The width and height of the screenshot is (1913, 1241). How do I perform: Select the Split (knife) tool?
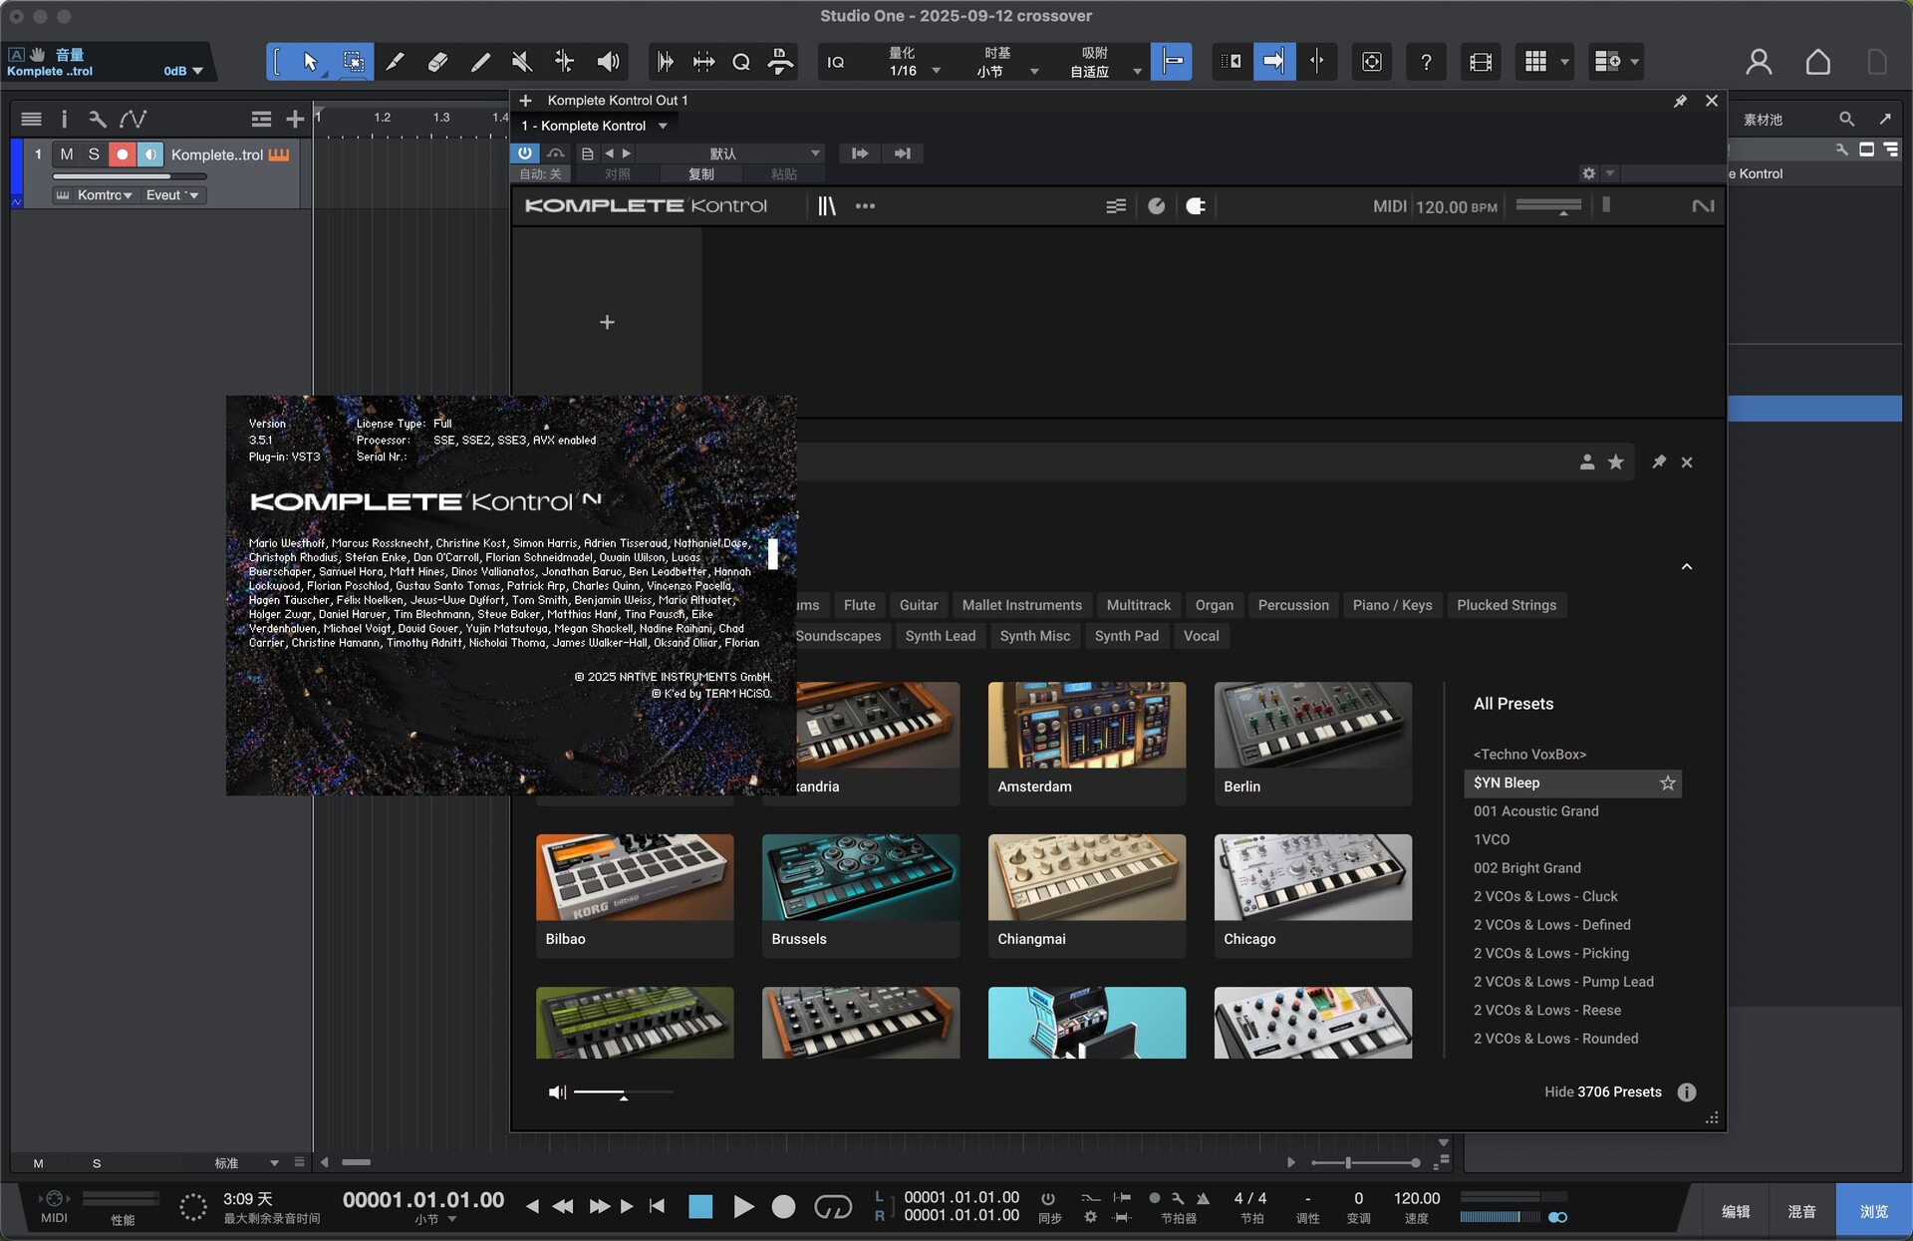pyautogui.click(x=395, y=62)
